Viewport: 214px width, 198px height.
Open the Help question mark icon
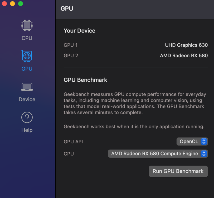tap(27, 117)
